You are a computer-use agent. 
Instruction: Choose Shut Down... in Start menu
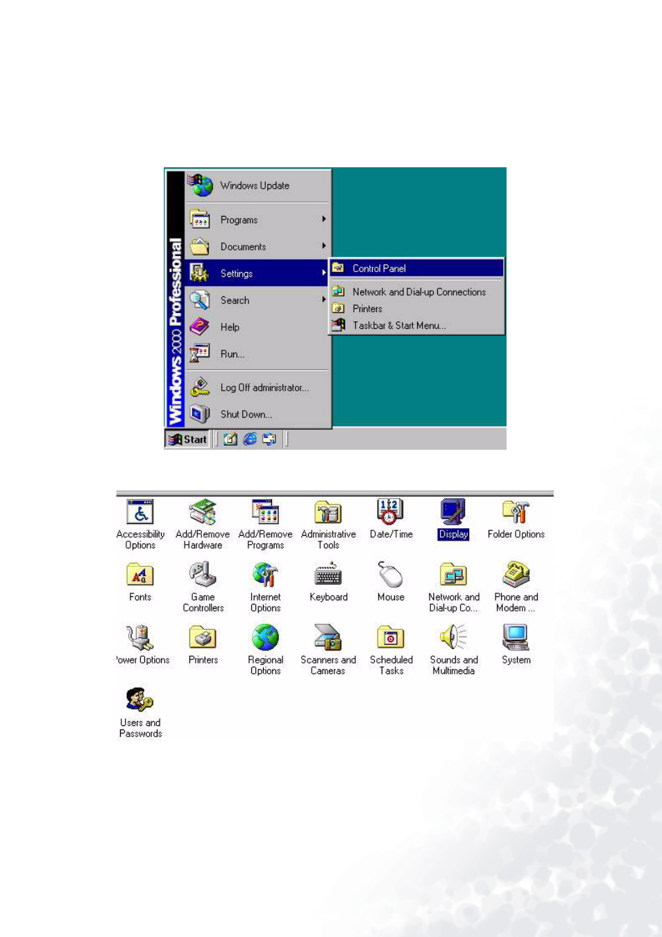[x=257, y=414]
